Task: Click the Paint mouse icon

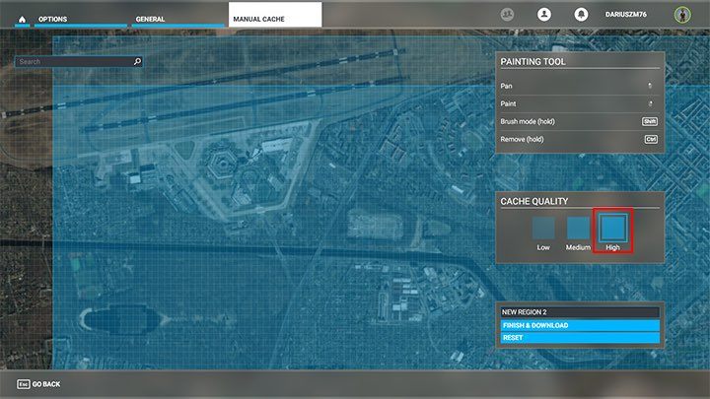Action: coord(650,103)
